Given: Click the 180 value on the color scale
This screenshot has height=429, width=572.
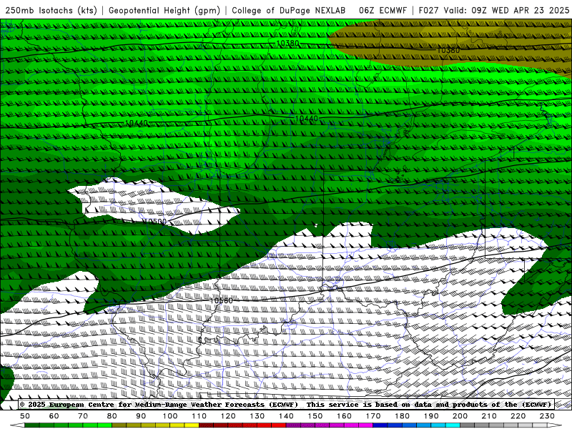Looking at the screenshot, I should coord(402,416).
